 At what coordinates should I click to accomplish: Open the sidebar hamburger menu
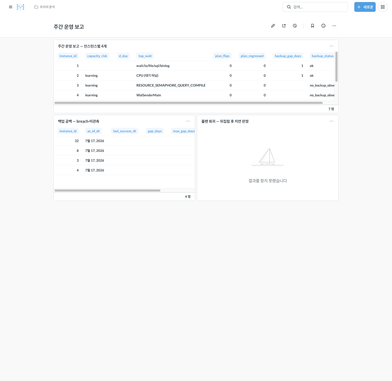(11, 7)
